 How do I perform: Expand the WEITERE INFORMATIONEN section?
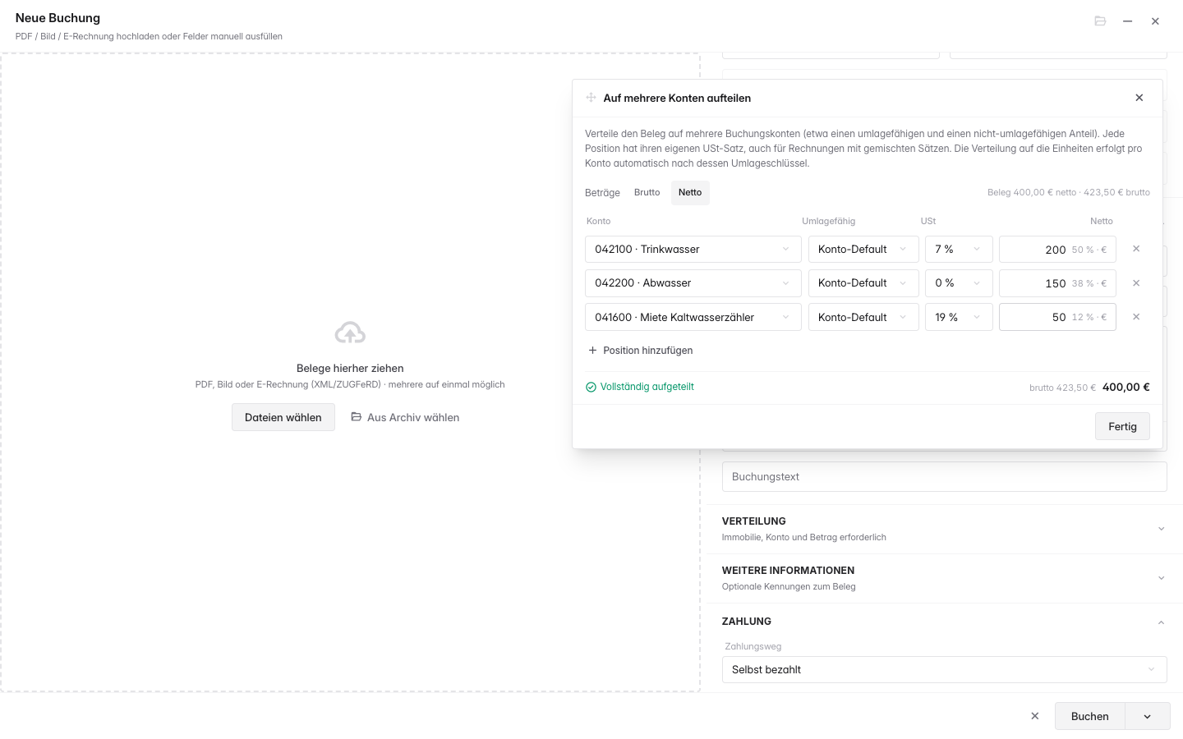click(944, 578)
